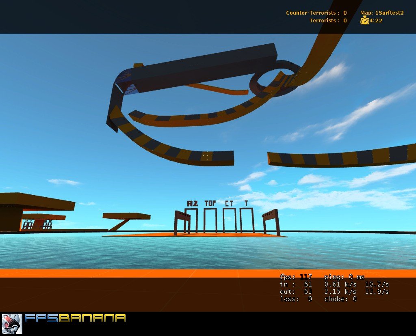Screen dimensions: 416x336
Task: Aim at the "CT" doorway sign
Action: coord(229,204)
